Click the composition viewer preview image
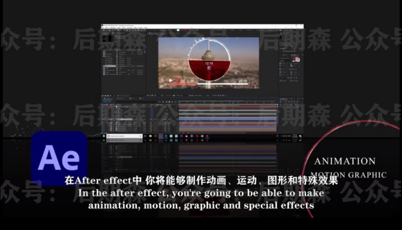The width and height of the screenshot is (402, 230). (x=209, y=63)
